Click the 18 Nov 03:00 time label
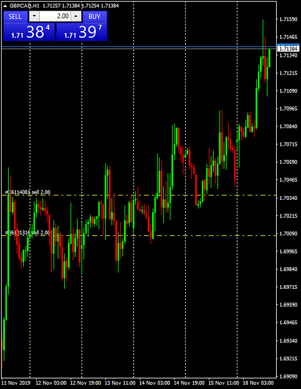Image resolution: width=301 pixels, height=389 pixels. click(258, 383)
